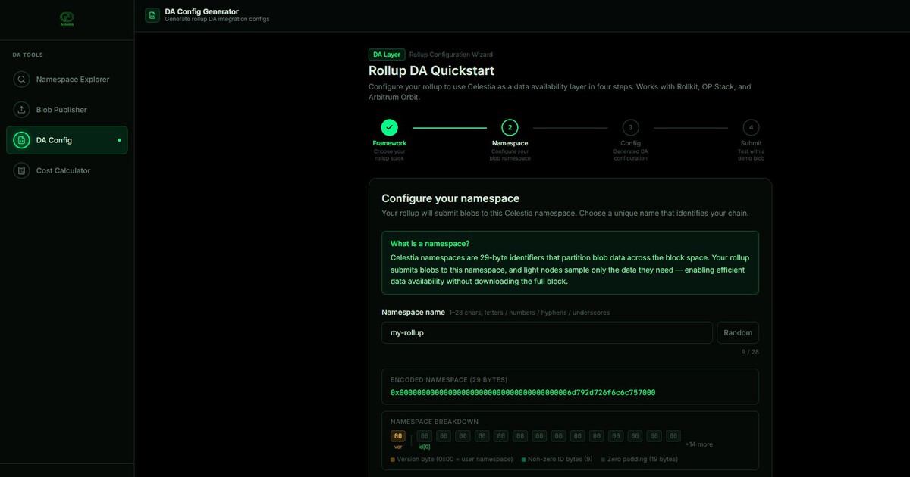
Task: Open Namespace Explorer in the sidebar
Action: pyautogui.click(x=67, y=79)
